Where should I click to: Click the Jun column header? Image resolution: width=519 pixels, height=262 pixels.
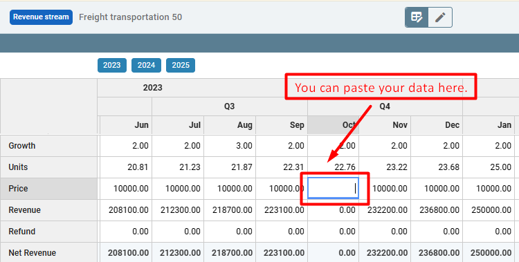tap(126, 125)
